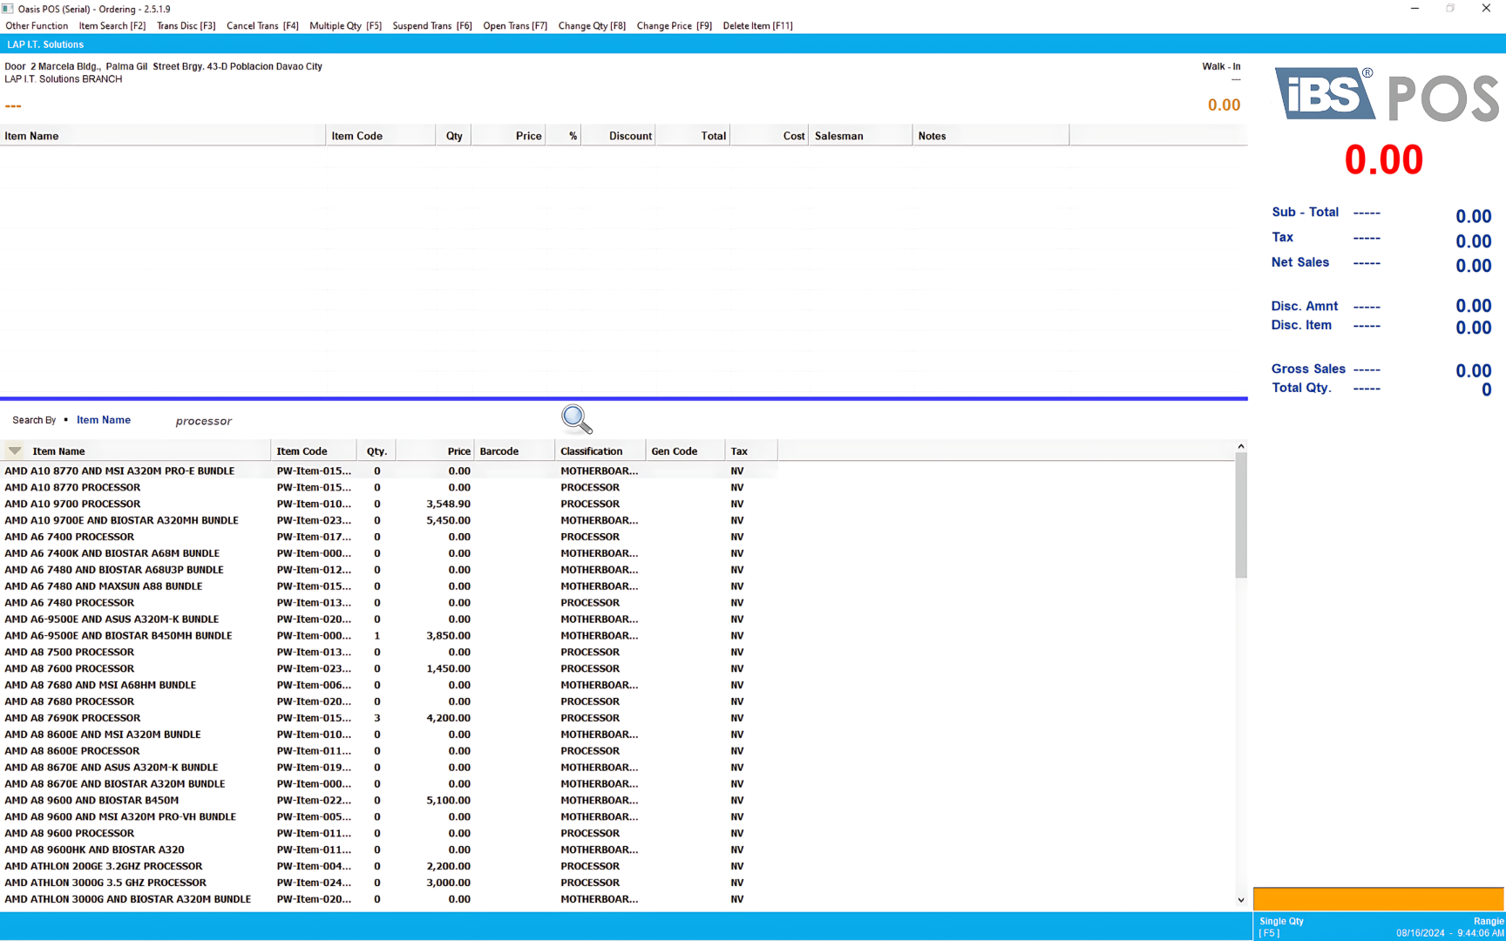
Task: Click the Oasis POS title bar icon
Action: coord(8,9)
